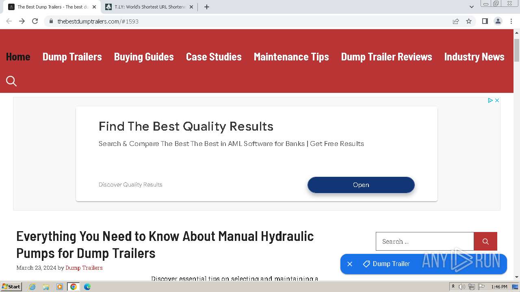
Task: Open the volume speaker tray icon
Action: 462,287
